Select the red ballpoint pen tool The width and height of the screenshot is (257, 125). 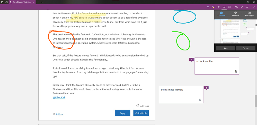pyautogui.click(x=208, y=7)
